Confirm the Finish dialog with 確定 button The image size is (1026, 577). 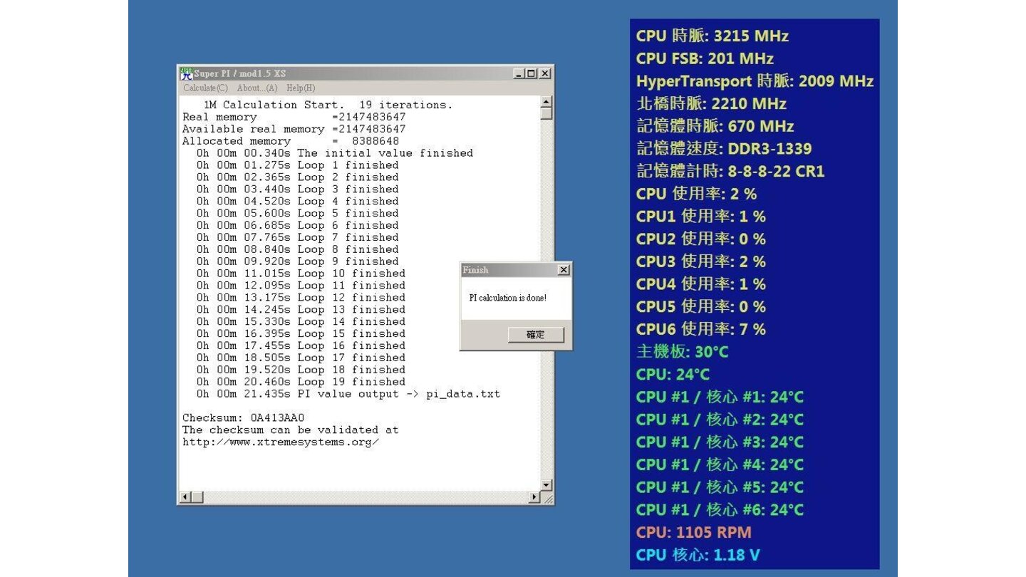(536, 335)
